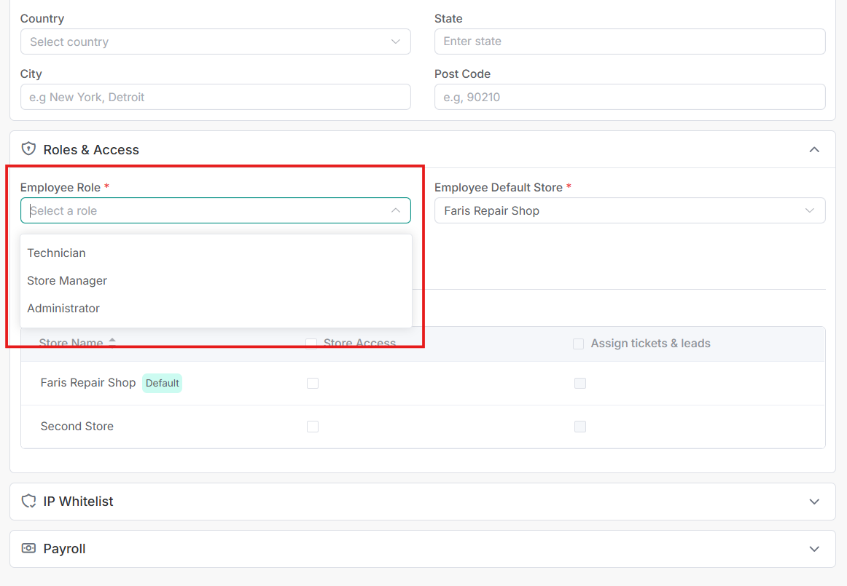This screenshot has width=847, height=586.
Task: Click the Post Code input field
Action: click(x=629, y=97)
